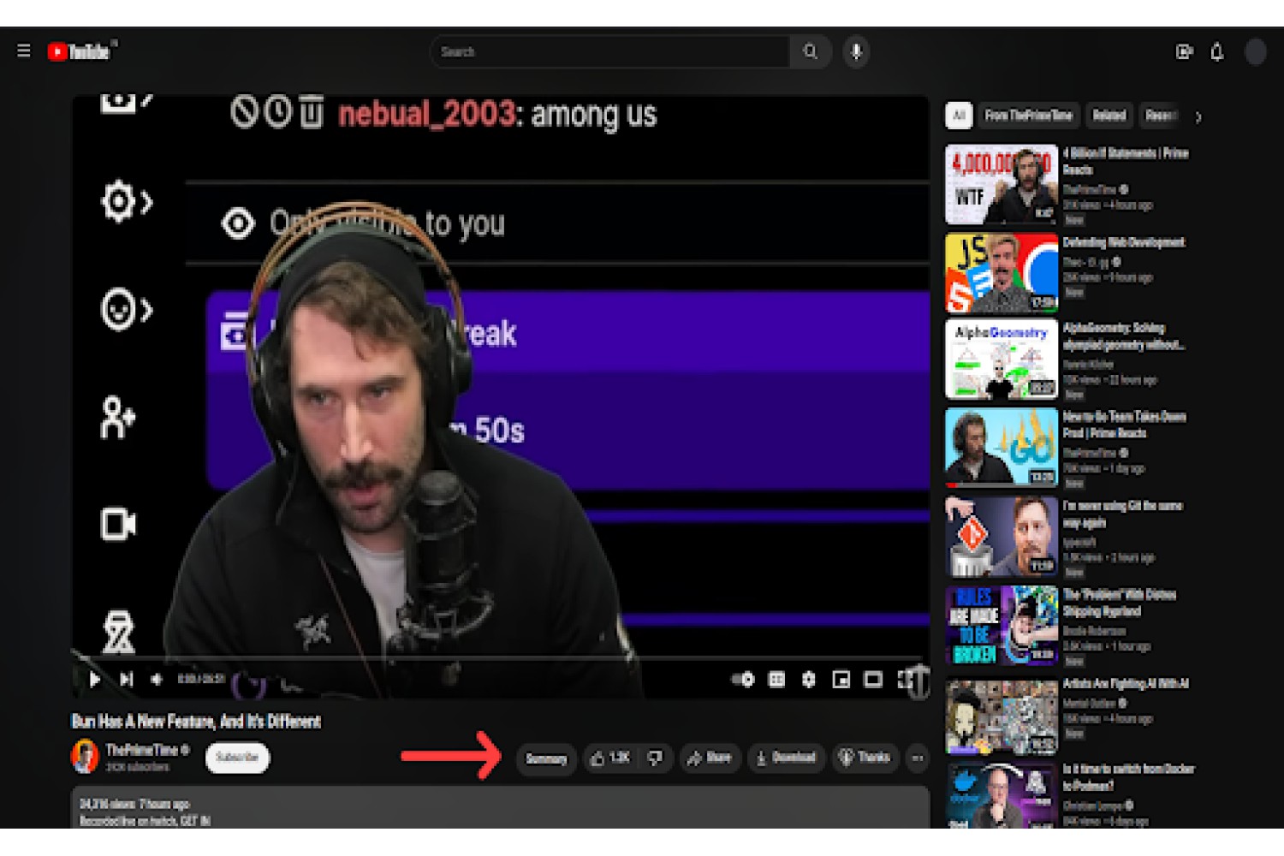Enable miniplayer mode
The height and width of the screenshot is (856, 1284).
[841, 680]
